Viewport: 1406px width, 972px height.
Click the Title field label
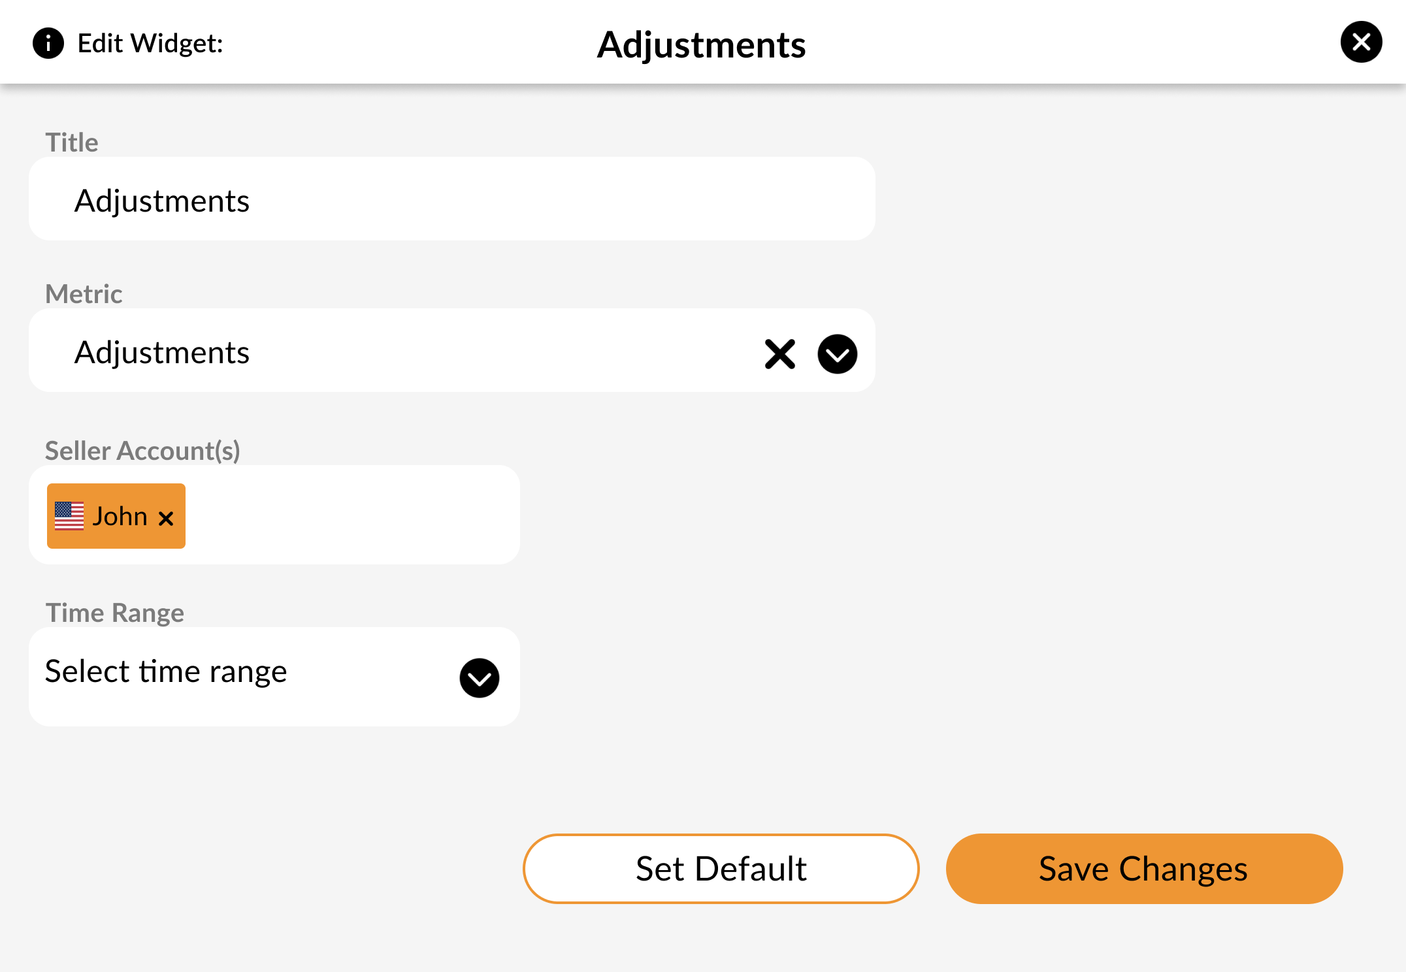tap(72, 142)
